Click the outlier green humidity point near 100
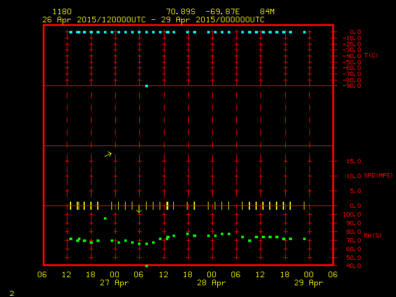396x297 pixels. [105, 218]
